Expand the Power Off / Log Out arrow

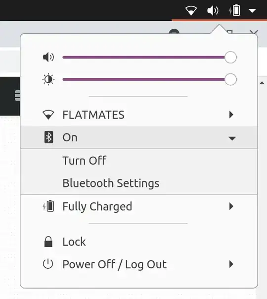click(x=231, y=264)
